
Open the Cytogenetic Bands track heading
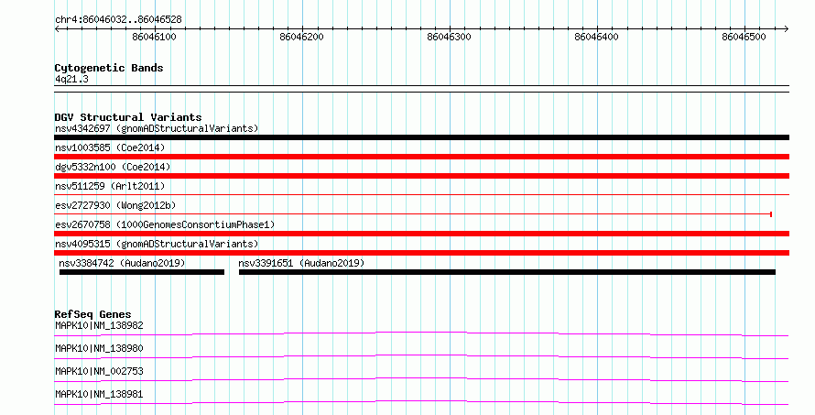(109, 68)
